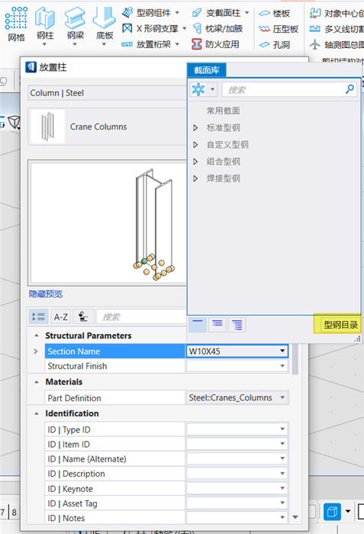Screen dimensions: 364x534
Task: Toggle categorized property list view
Action: pyautogui.click(x=38, y=317)
